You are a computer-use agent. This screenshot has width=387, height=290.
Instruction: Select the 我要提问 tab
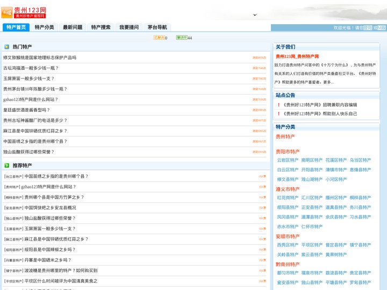click(x=129, y=27)
